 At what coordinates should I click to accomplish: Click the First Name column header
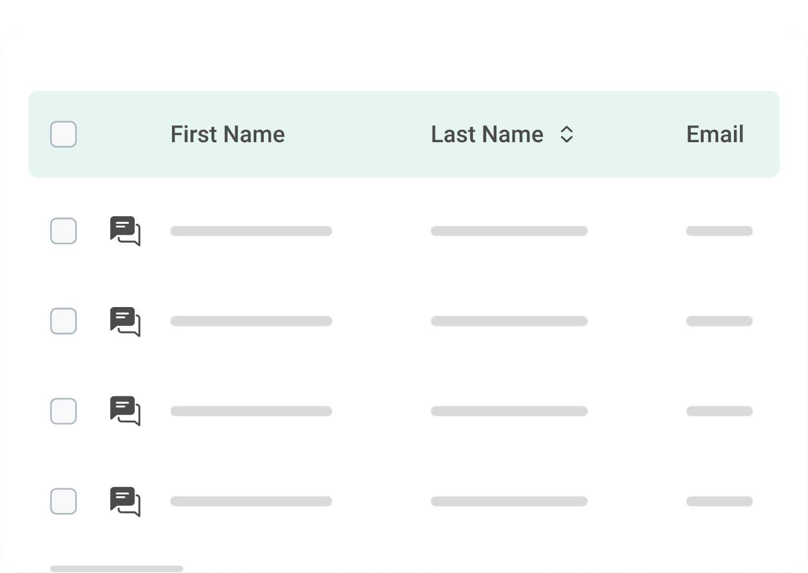pos(227,134)
